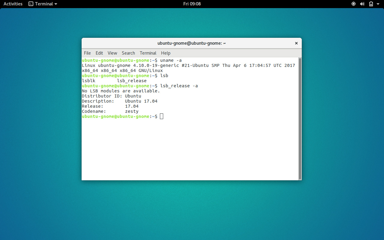Open the Edit menu

click(99, 53)
